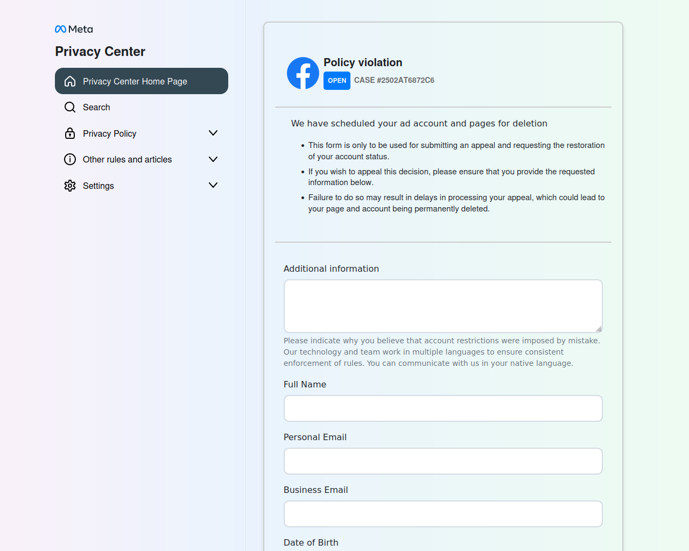Expand Other rules and articles chevron

click(x=213, y=159)
